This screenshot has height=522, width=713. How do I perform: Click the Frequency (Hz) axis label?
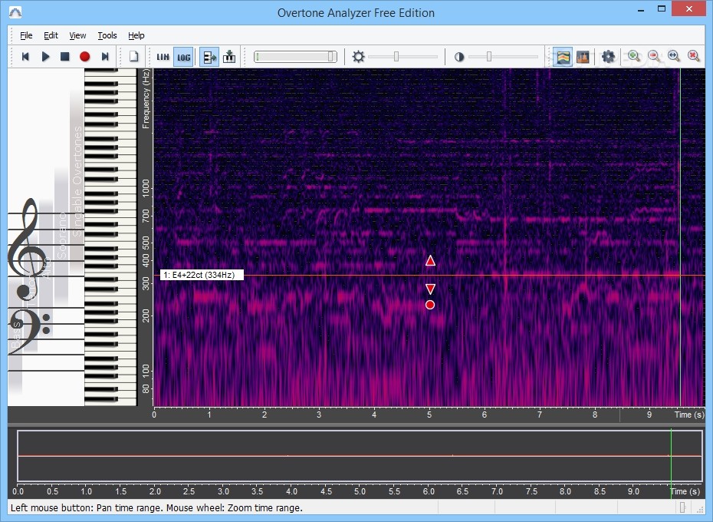(x=146, y=99)
